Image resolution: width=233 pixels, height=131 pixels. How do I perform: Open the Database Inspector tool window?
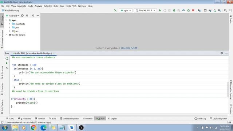70,119
